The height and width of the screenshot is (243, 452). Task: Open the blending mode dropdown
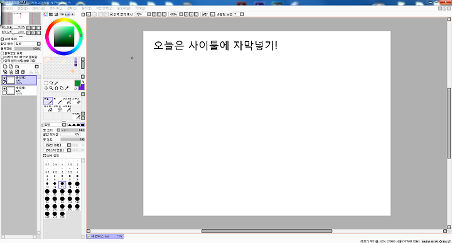pos(28,44)
